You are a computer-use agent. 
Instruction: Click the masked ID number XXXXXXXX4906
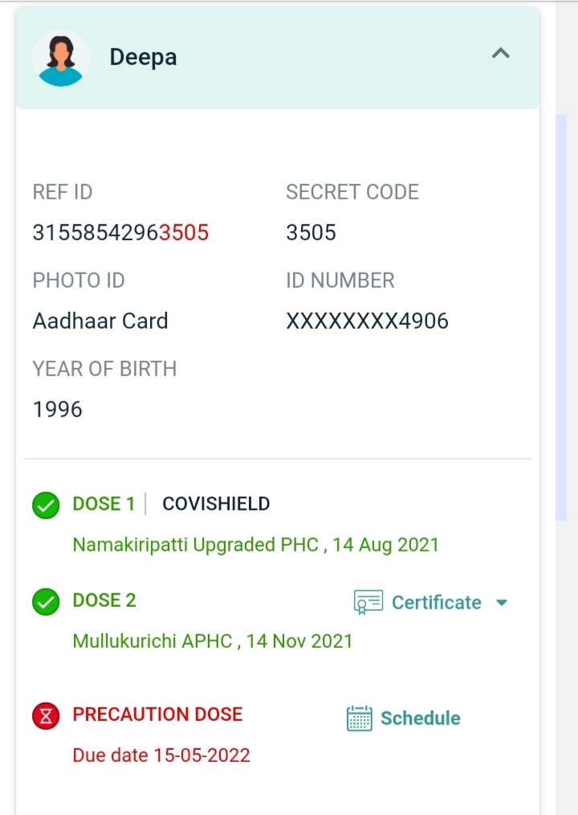pyautogui.click(x=367, y=321)
